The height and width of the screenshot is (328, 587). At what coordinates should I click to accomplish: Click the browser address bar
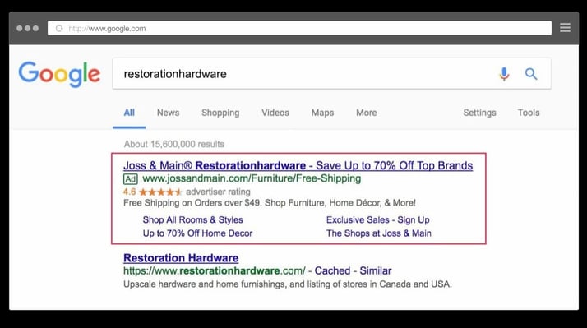(299, 28)
